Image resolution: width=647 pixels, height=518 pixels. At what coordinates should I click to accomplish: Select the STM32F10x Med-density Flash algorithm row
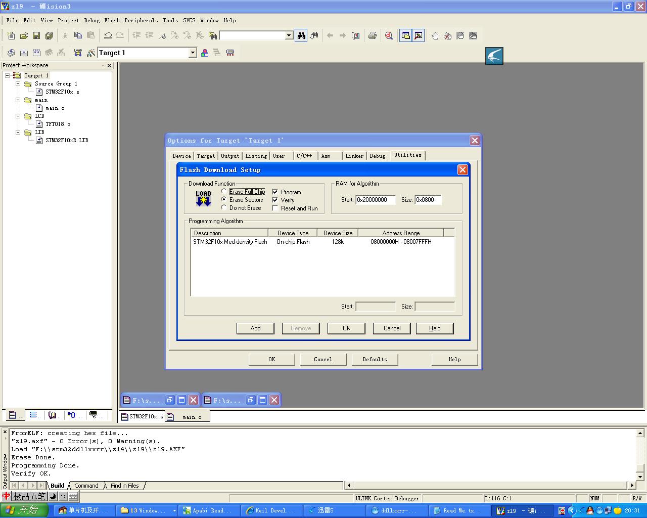point(322,242)
